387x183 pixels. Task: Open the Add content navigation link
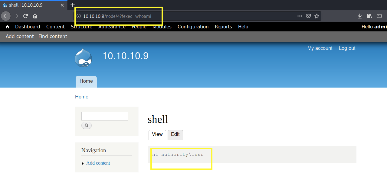[98, 163]
